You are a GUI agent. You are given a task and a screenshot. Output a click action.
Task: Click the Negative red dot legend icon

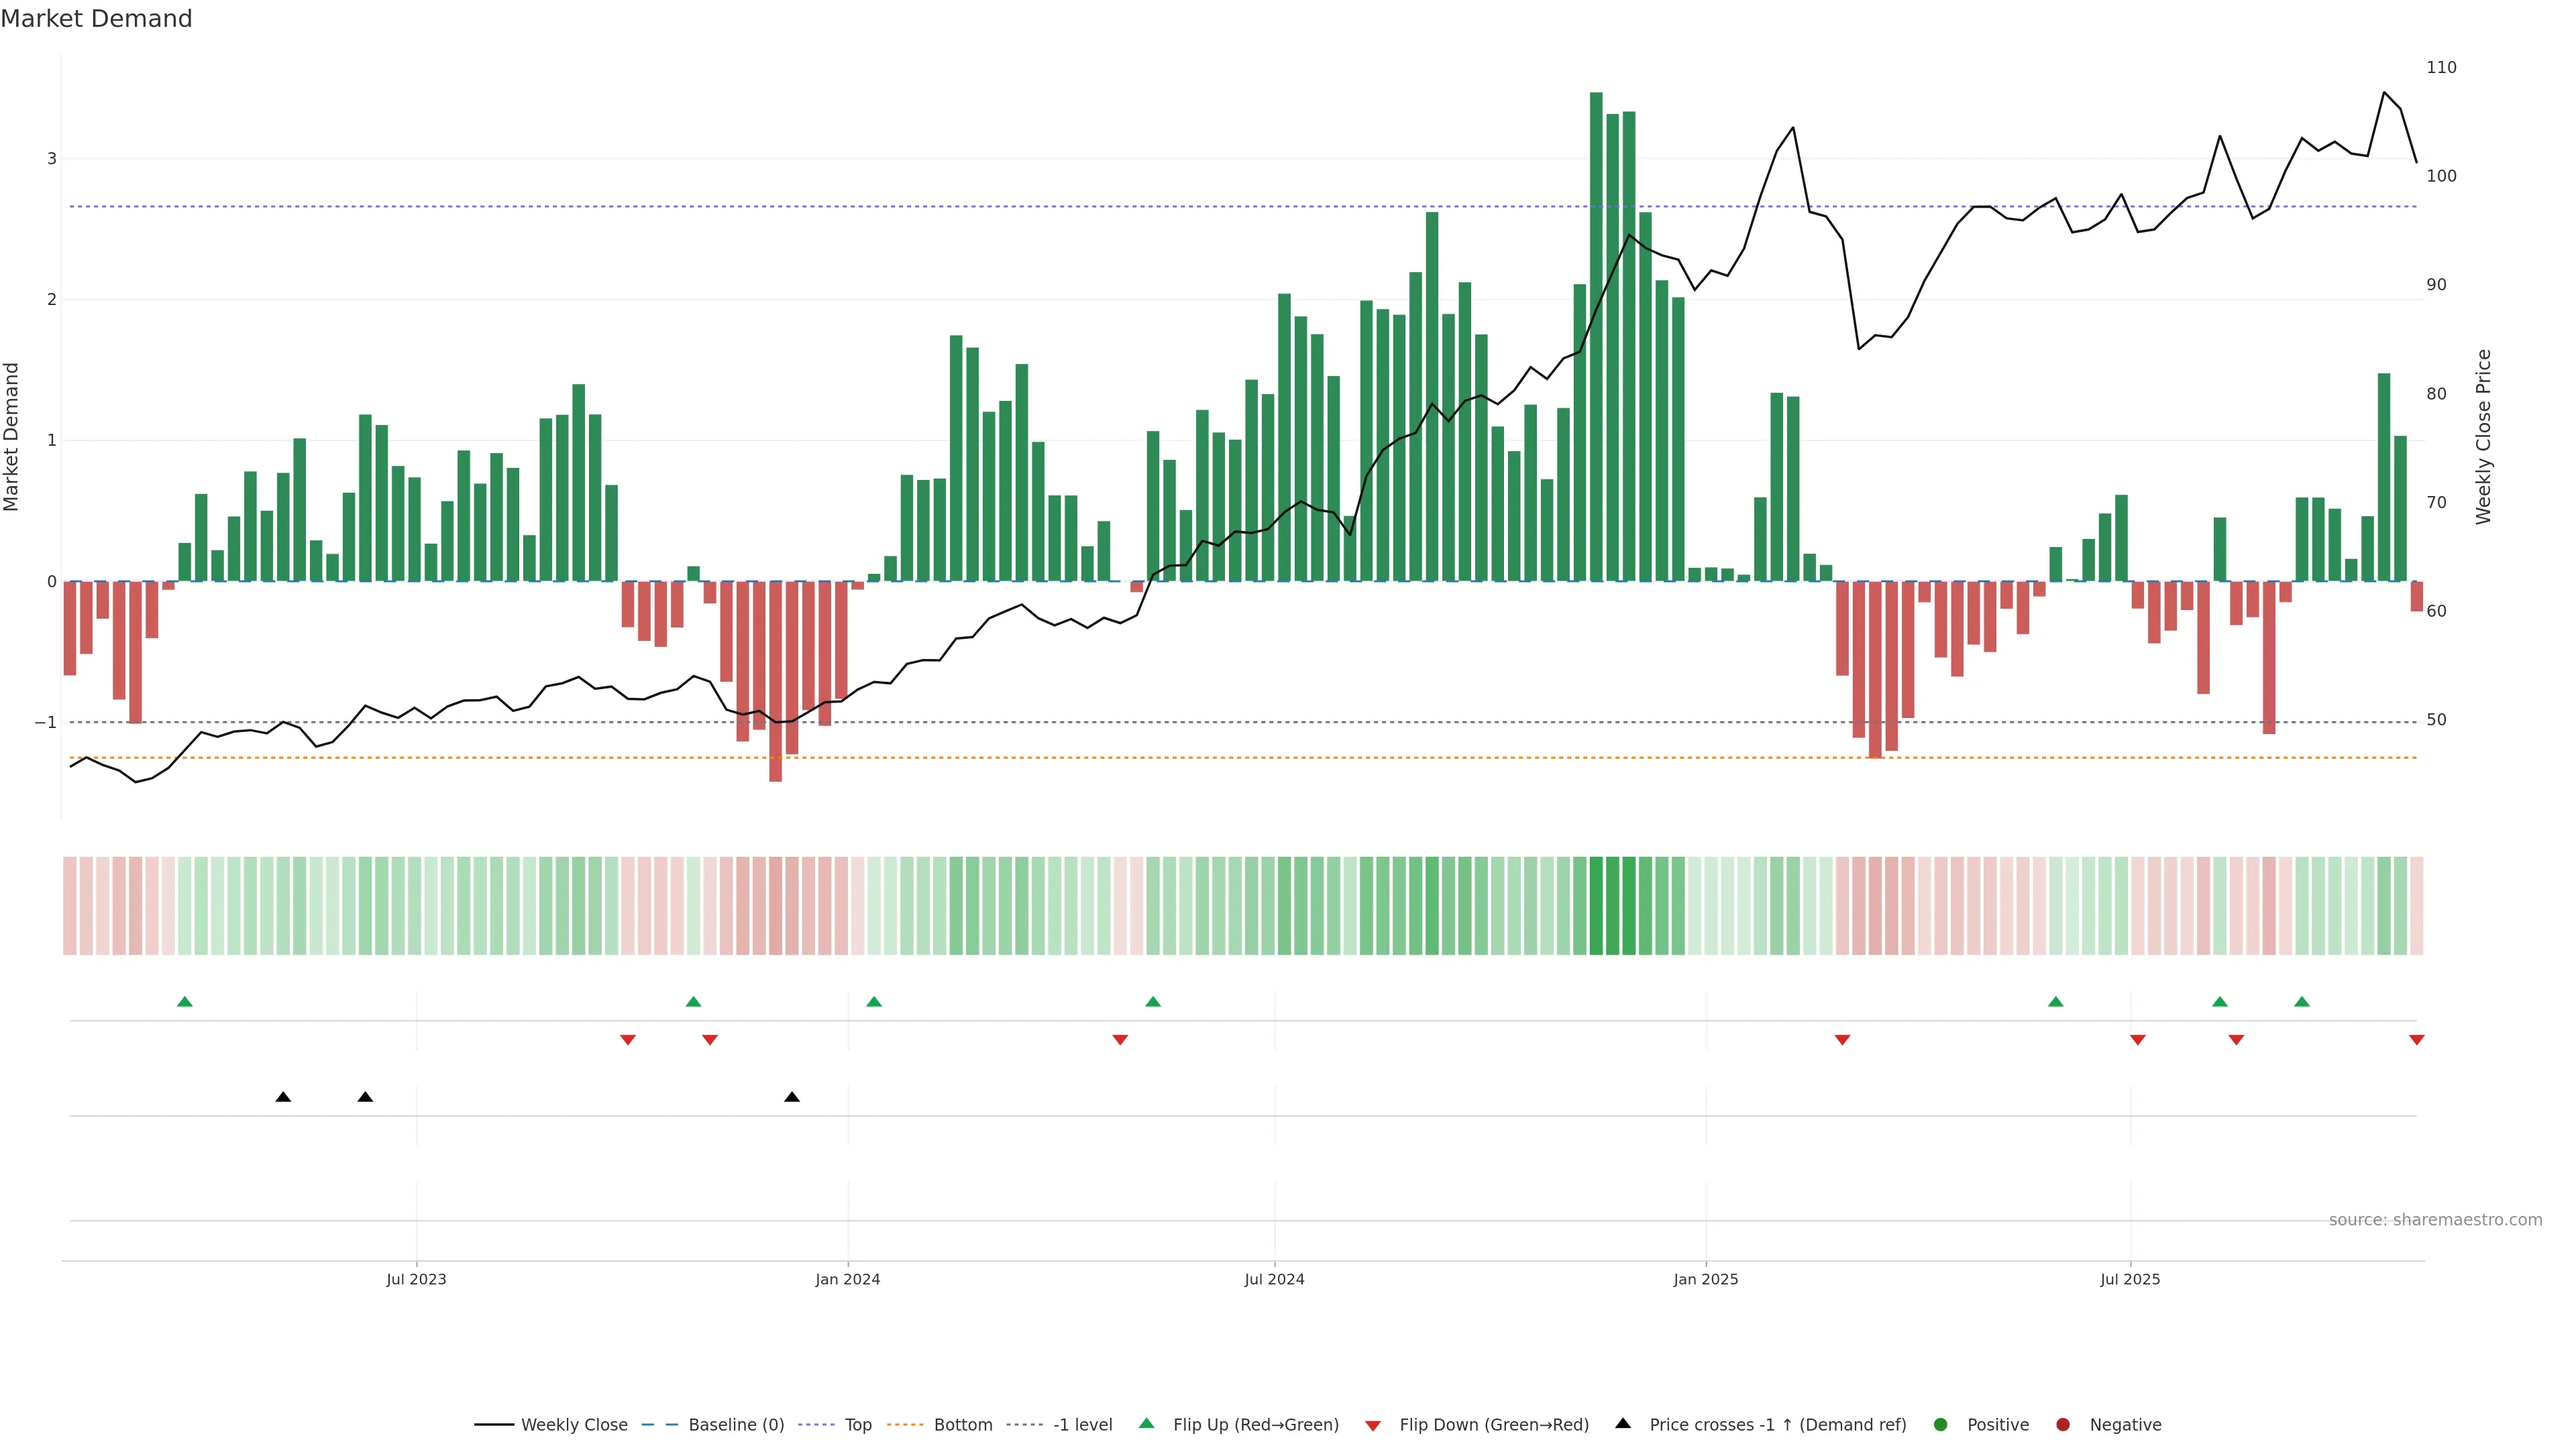(2063, 1425)
